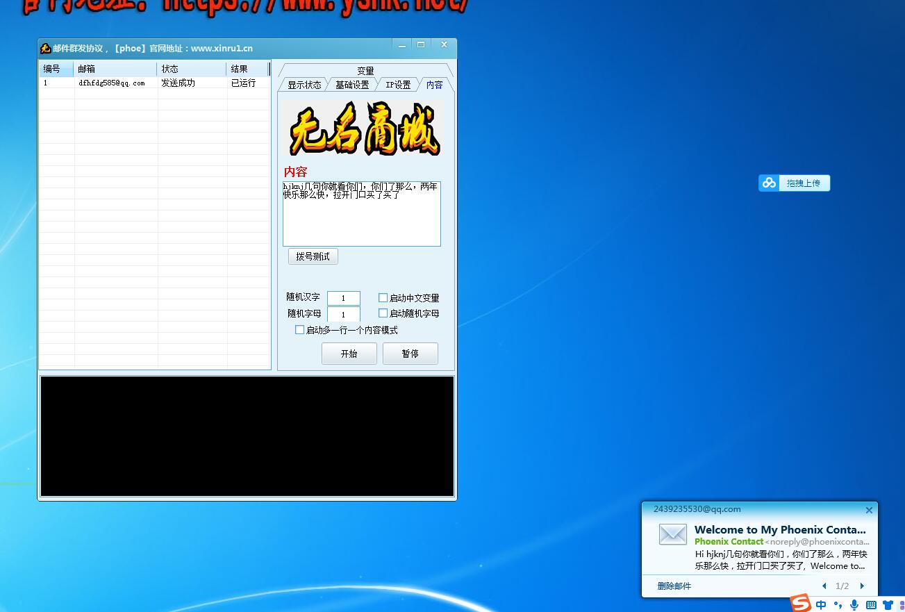905x612 pixels.
Task: Click the Sogou input S logo
Action: [x=801, y=603]
